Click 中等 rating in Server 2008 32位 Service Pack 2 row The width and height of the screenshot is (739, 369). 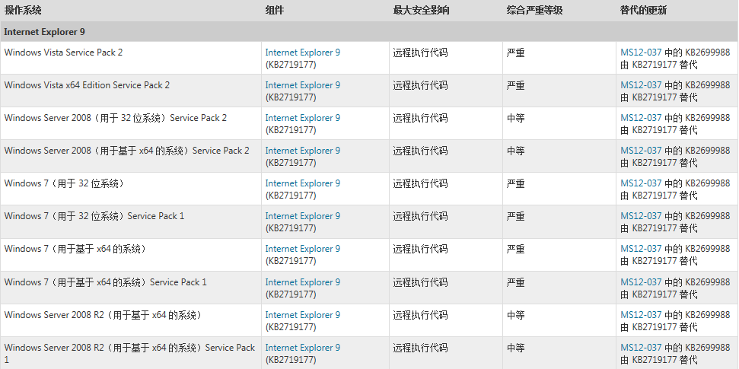pos(515,118)
